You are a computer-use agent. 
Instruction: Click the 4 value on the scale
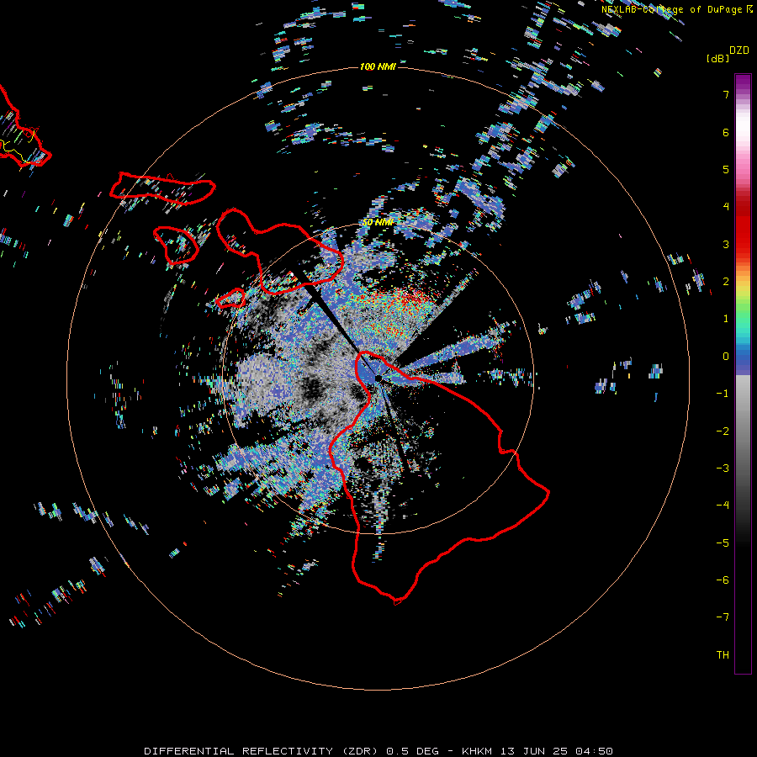(726, 207)
